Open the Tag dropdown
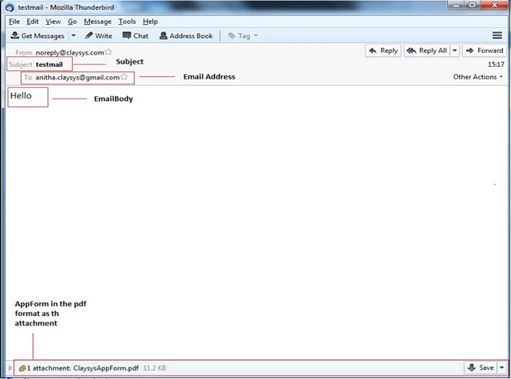This screenshot has height=379, width=511. [243, 36]
